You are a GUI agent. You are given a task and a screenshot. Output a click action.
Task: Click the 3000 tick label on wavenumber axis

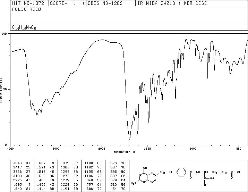(56, 149)
